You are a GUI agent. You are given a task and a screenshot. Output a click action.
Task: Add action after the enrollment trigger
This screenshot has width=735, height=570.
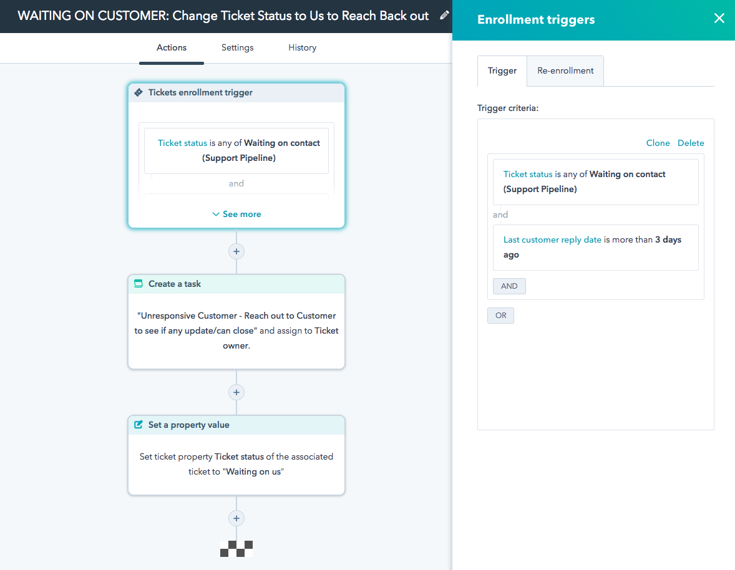(236, 251)
